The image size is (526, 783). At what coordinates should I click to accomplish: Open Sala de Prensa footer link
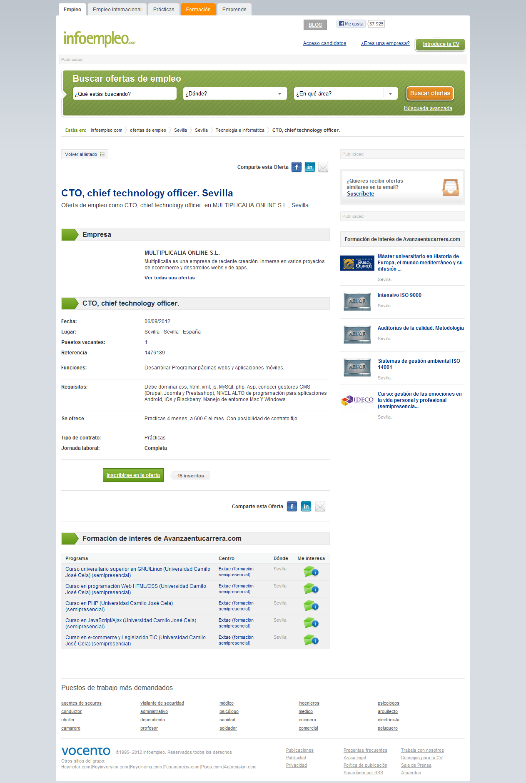click(x=416, y=765)
